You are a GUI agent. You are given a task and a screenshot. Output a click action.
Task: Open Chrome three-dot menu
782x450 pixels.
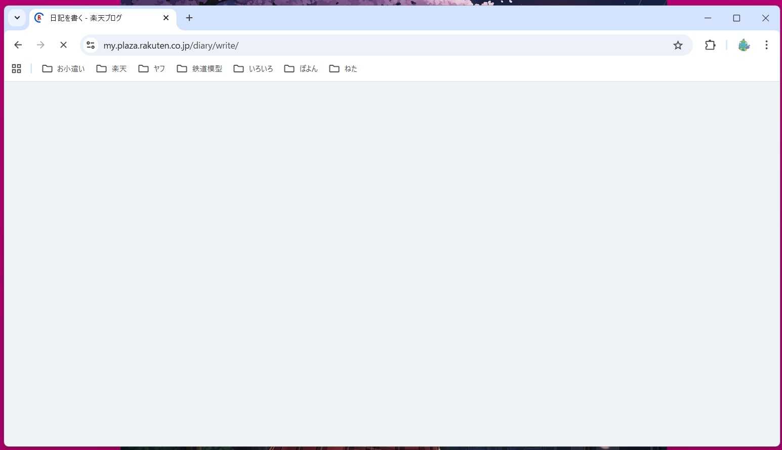pos(766,45)
